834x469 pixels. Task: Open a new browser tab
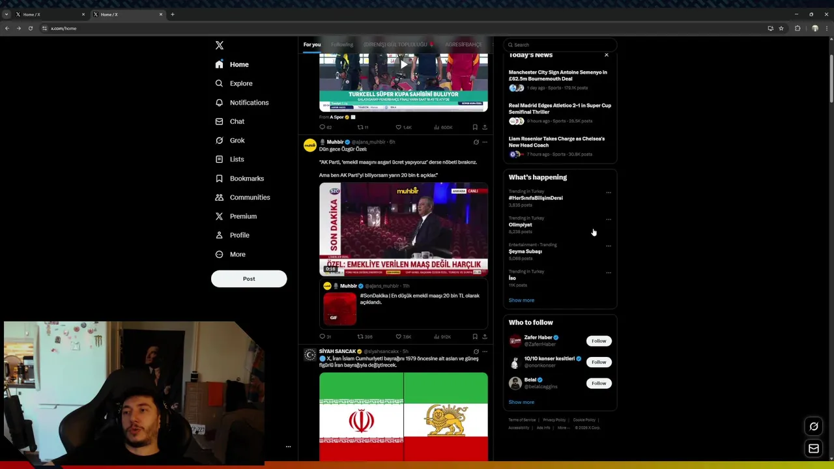click(173, 14)
